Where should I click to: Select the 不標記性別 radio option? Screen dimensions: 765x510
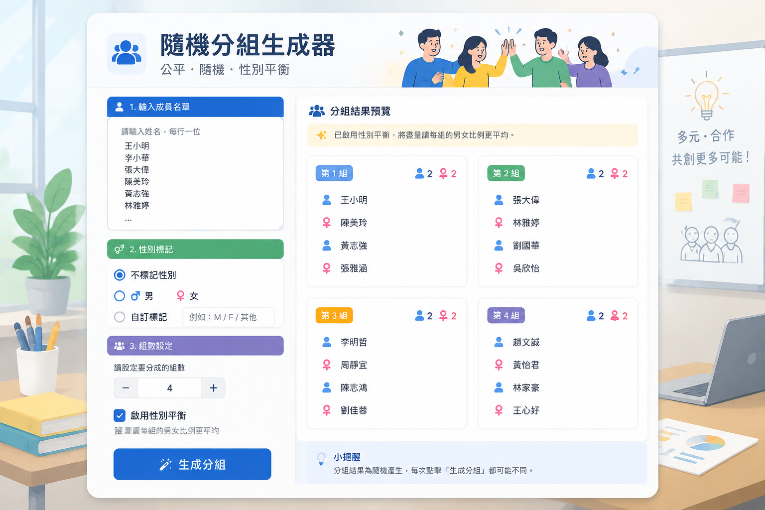point(120,275)
